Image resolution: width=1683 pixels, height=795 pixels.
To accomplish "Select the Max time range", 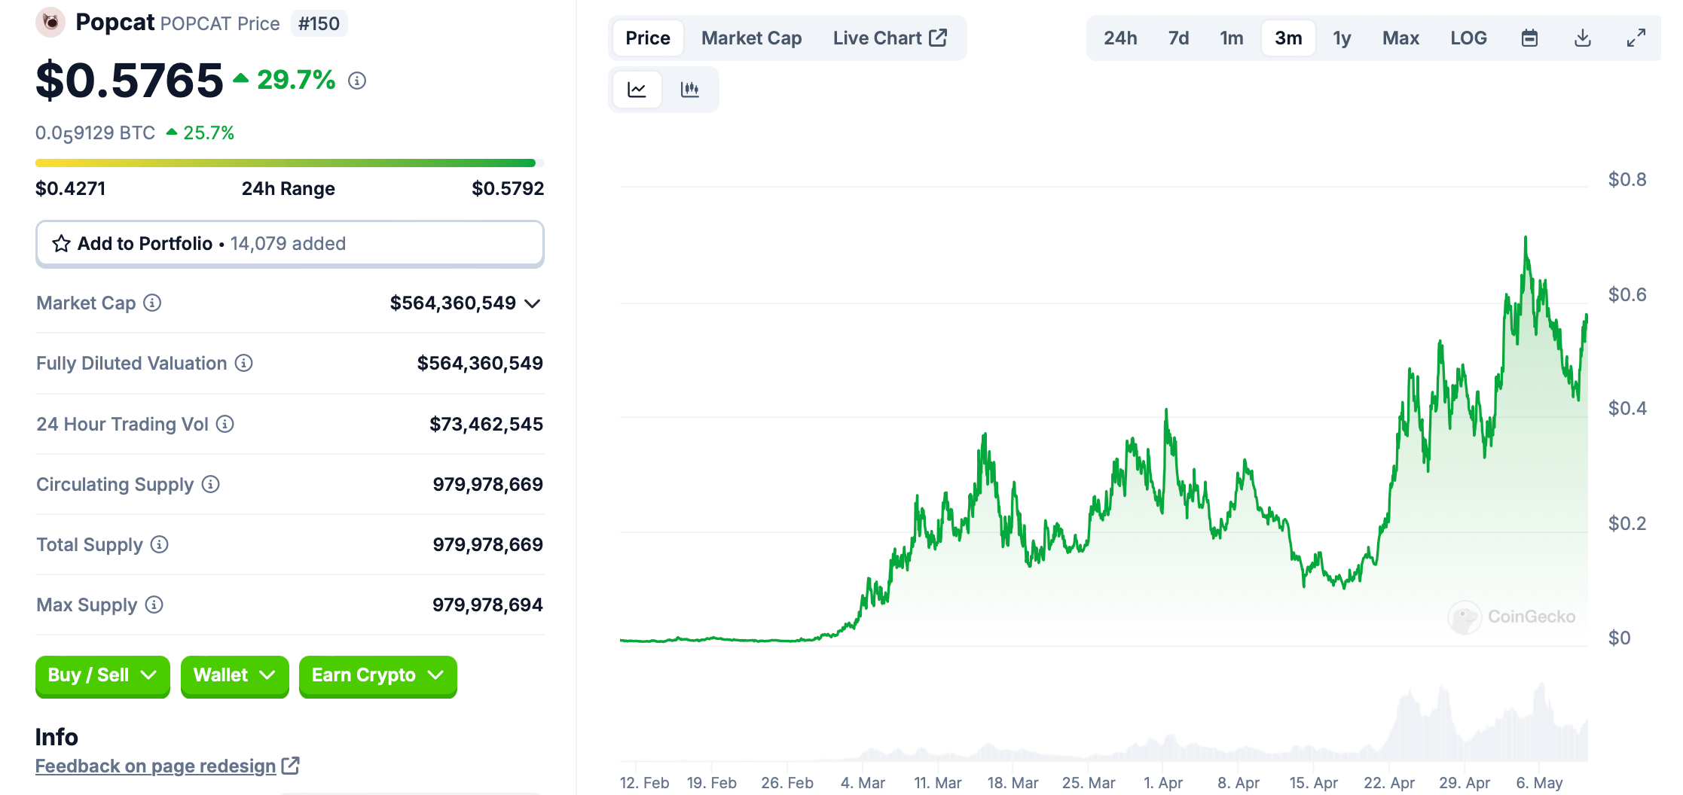I will [x=1400, y=38].
